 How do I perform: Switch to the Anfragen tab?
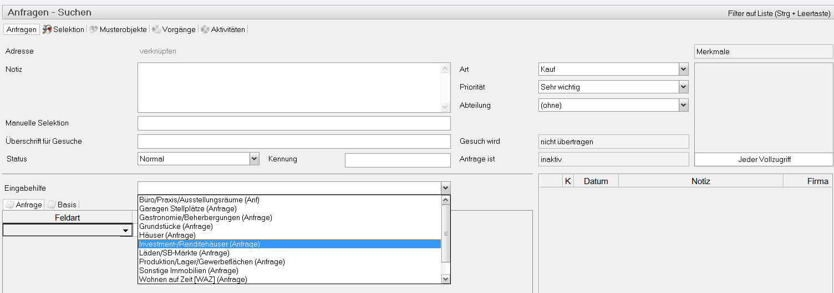pos(22,29)
